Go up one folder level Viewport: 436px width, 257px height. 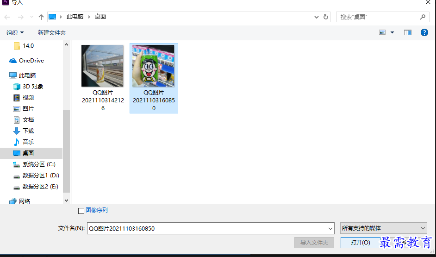coord(41,17)
